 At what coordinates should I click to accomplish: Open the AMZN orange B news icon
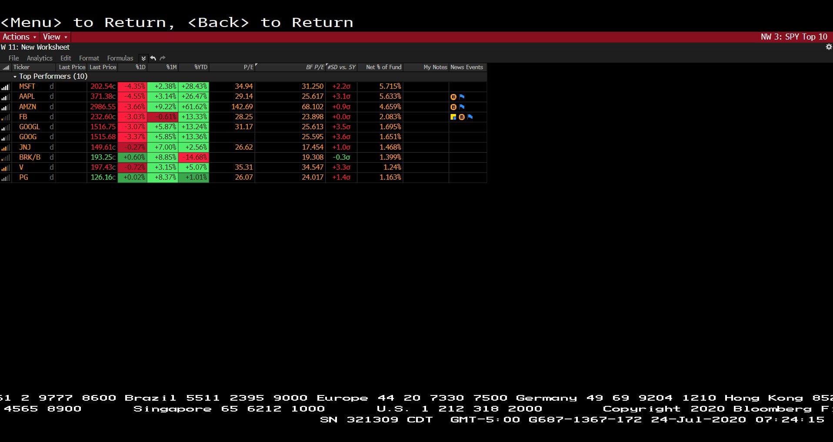click(x=453, y=107)
